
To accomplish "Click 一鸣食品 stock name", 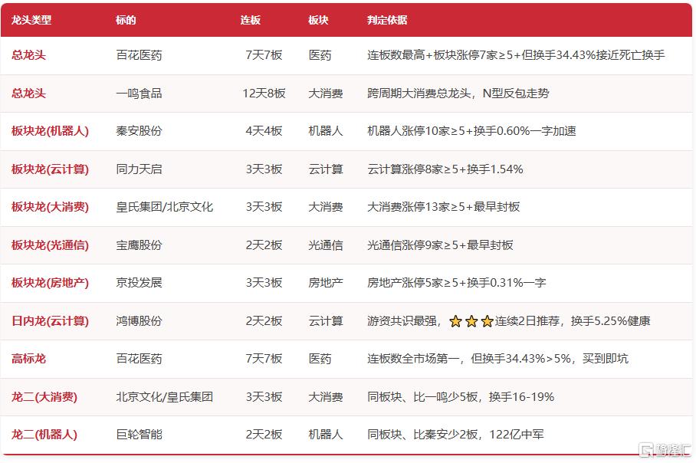I will (139, 94).
